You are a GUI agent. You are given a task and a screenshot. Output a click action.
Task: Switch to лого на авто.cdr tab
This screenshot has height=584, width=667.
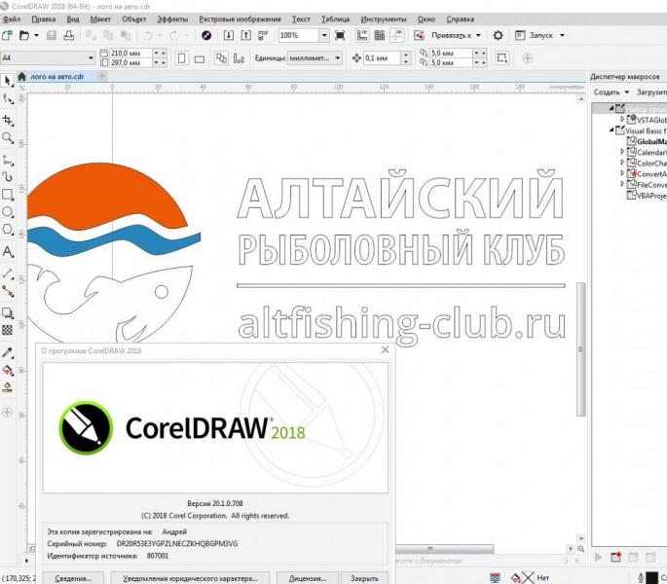point(57,77)
